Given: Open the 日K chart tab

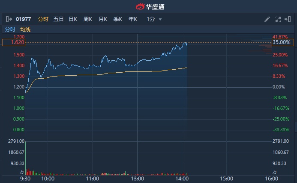Looking at the screenshot, I should (73, 19).
